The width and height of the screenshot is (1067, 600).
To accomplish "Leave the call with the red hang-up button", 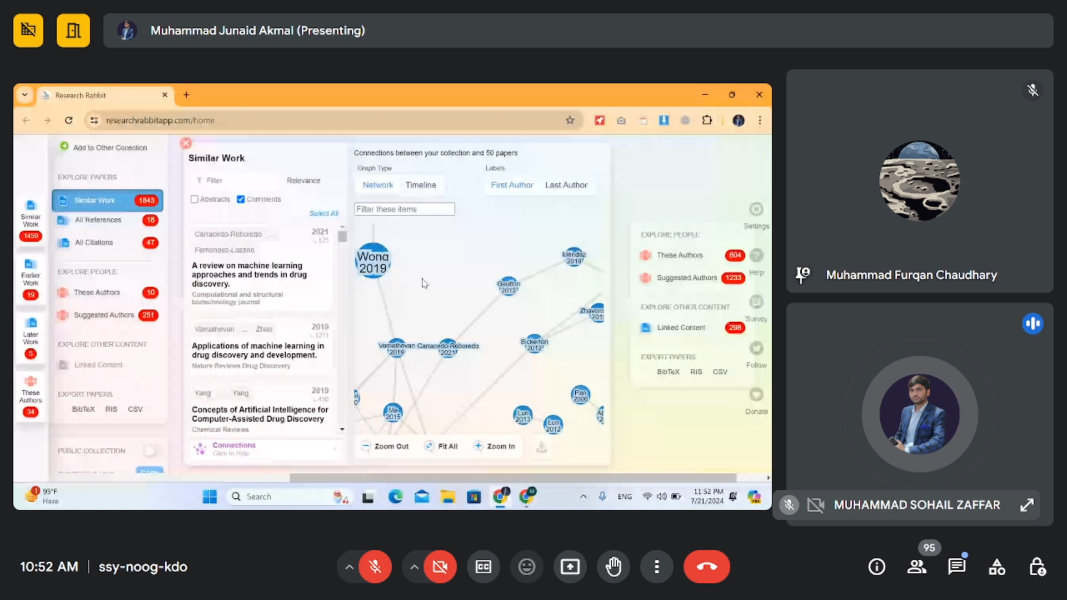I will 706,567.
